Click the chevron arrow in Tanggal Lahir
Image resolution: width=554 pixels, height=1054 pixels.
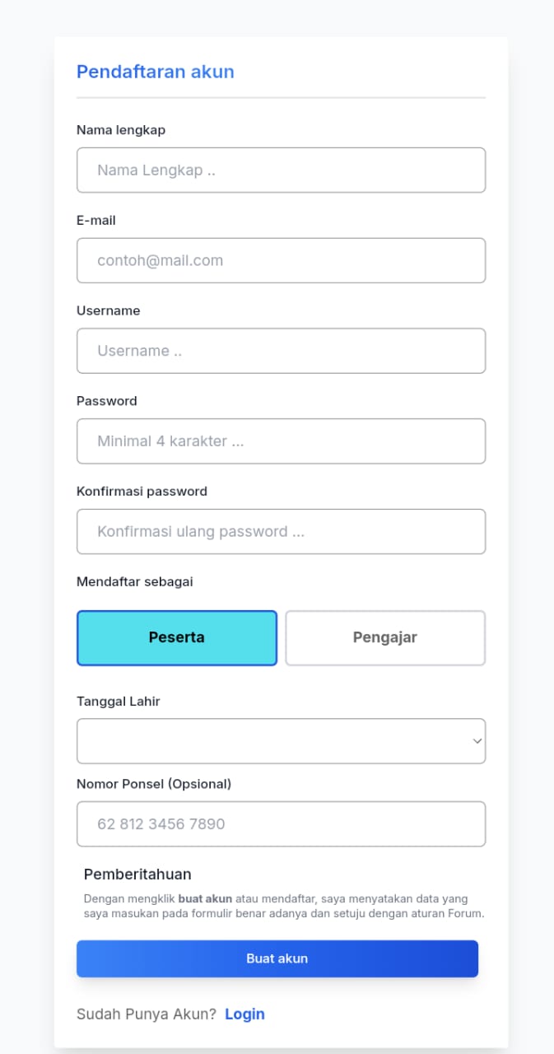(x=477, y=741)
